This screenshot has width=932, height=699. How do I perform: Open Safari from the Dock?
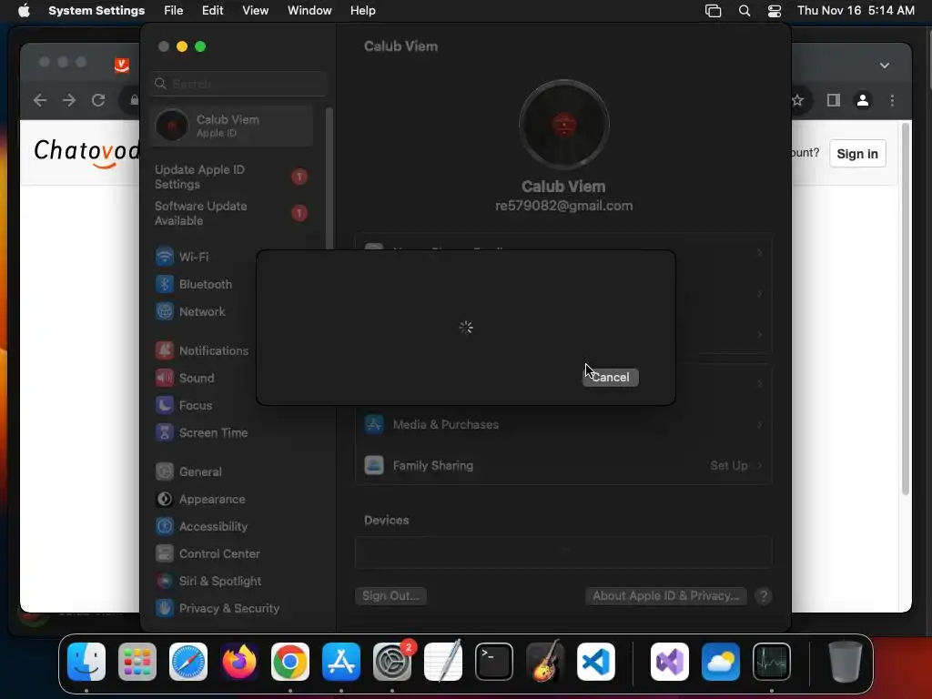tap(188, 662)
